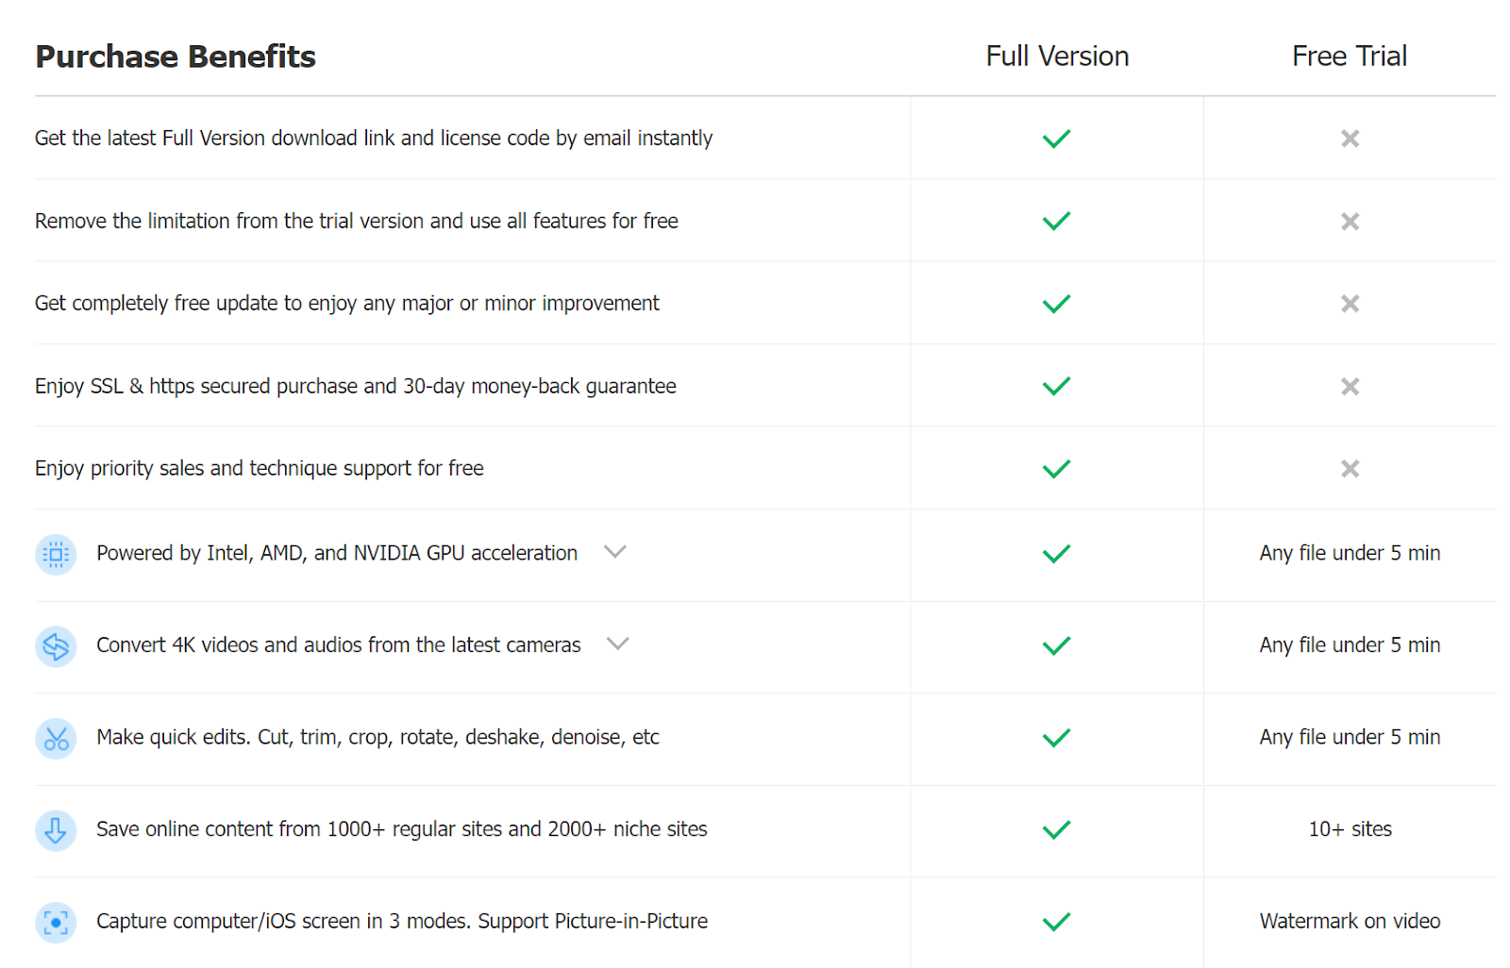Click the GPU acceleration chip icon
The width and height of the screenshot is (1510, 968).
click(56, 554)
